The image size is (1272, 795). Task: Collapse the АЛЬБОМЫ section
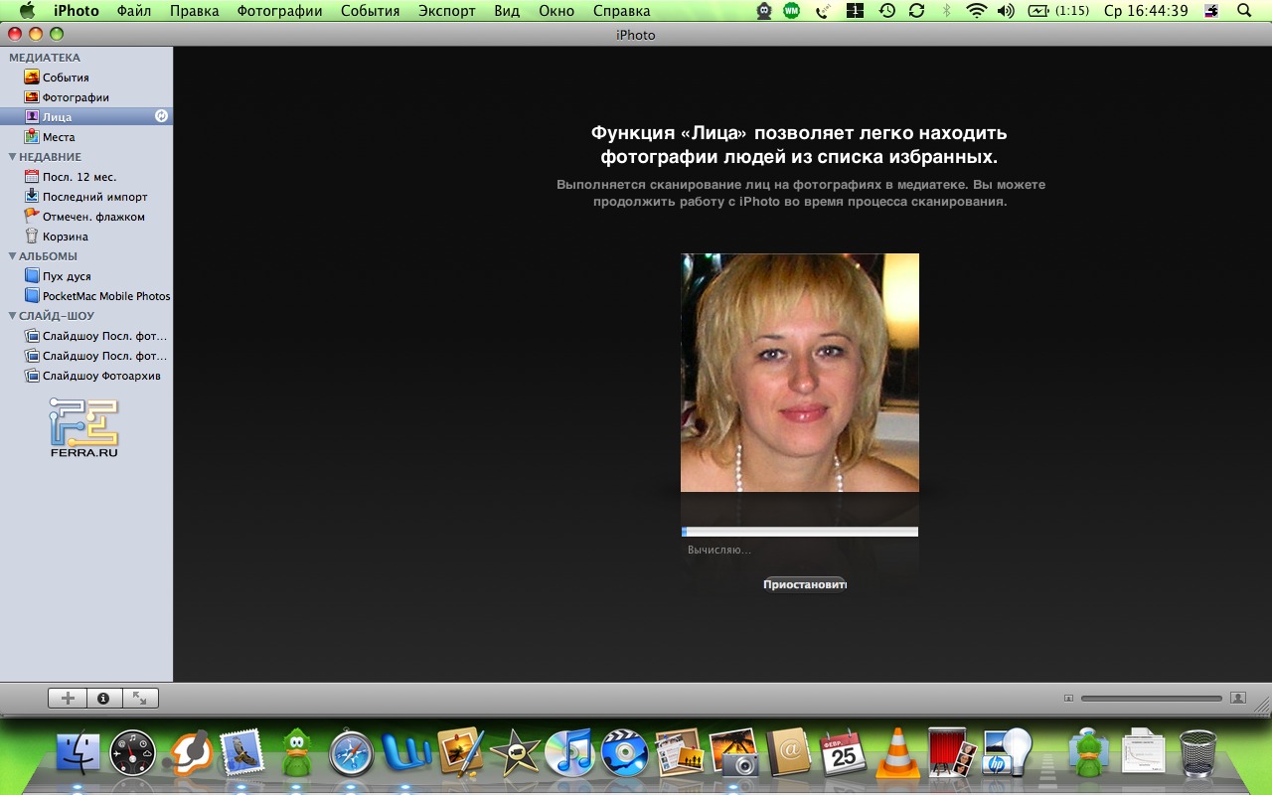(x=13, y=256)
